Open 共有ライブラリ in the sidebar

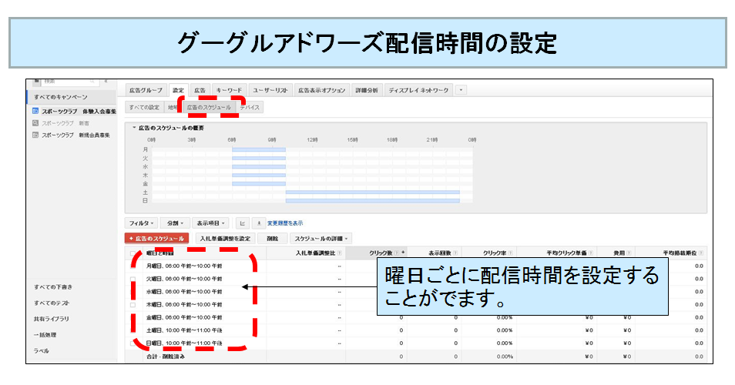(x=51, y=319)
